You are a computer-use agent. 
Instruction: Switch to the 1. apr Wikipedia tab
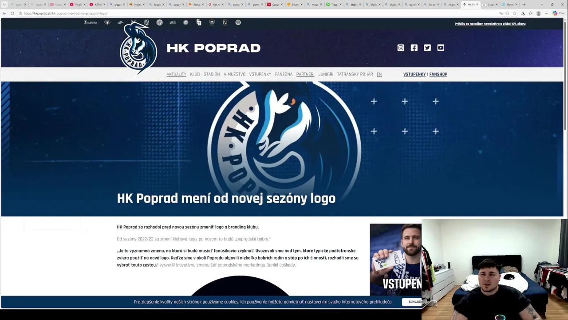tap(490, 4)
